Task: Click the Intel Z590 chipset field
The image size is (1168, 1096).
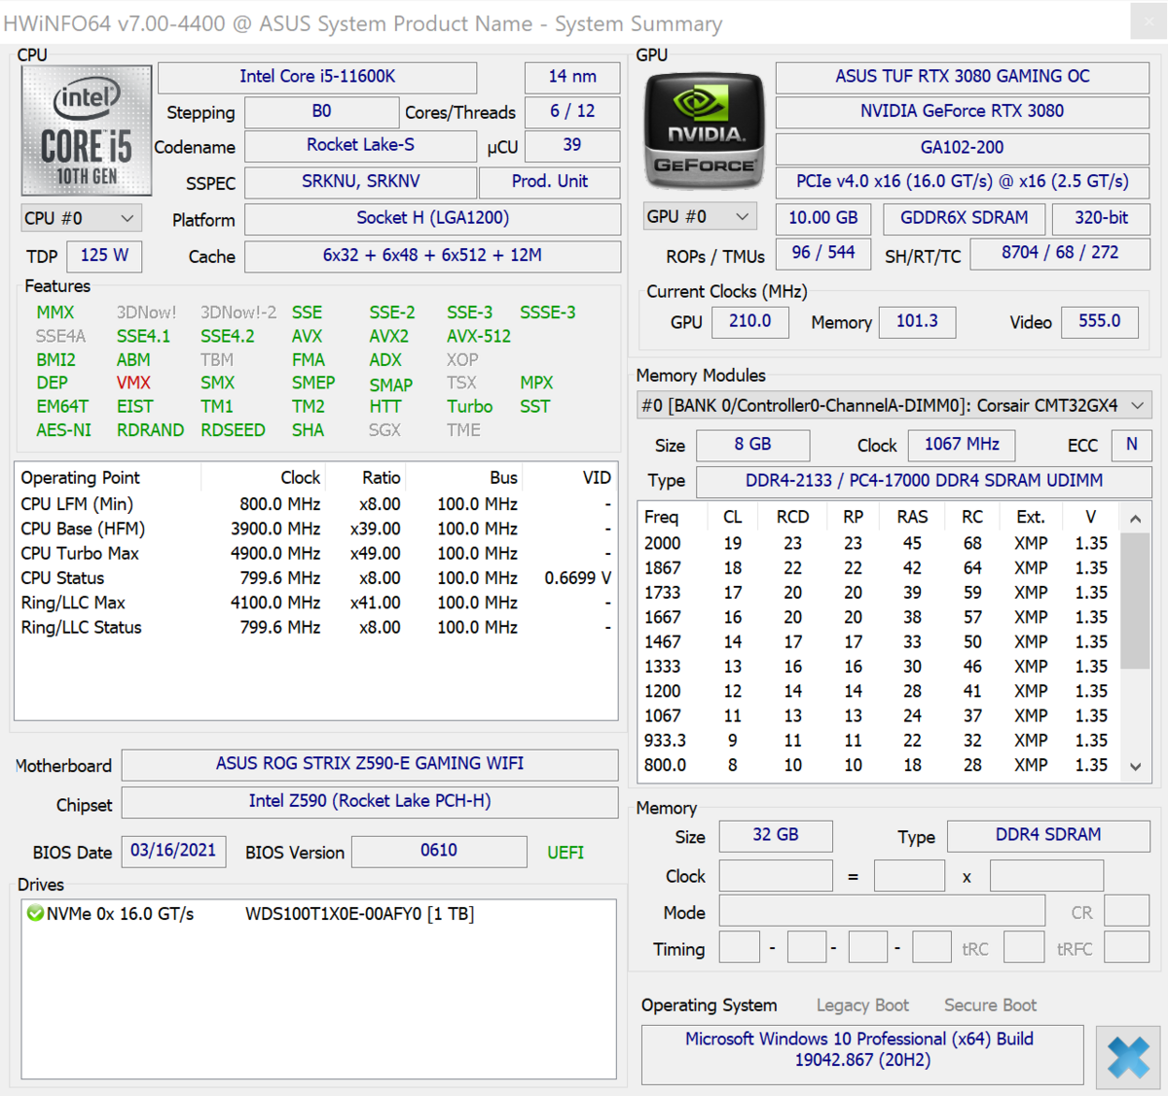Action: point(370,802)
